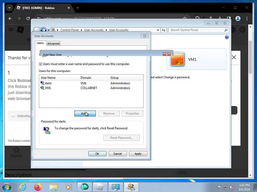Click the Add user button
The image size is (257, 192).
pos(85,113)
